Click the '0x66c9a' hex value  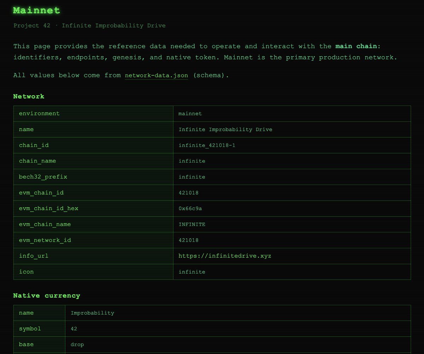pyautogui.click(x=190, y=208)
